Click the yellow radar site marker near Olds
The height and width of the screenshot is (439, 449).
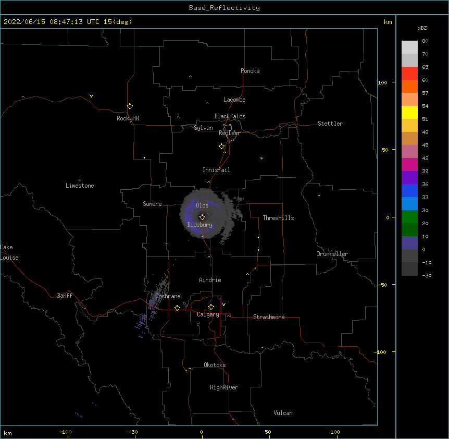[202, 217]
